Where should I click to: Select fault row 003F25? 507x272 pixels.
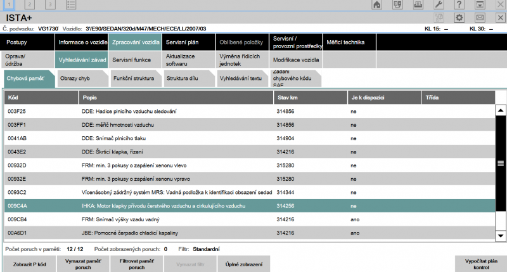(x=250, y=111)
